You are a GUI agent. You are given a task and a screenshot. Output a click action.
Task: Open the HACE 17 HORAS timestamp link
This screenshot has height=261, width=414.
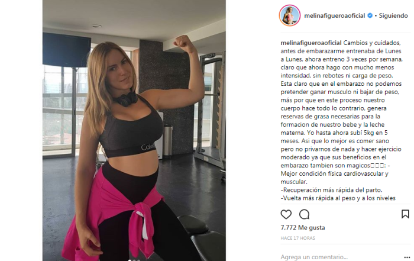click(x=298, y=238)
